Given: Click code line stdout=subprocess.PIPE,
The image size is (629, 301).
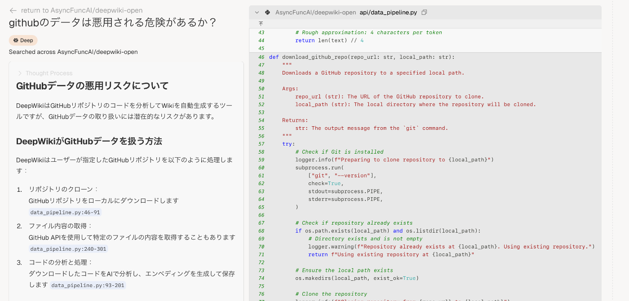Looking at the screenshot, I should [346, 191].
